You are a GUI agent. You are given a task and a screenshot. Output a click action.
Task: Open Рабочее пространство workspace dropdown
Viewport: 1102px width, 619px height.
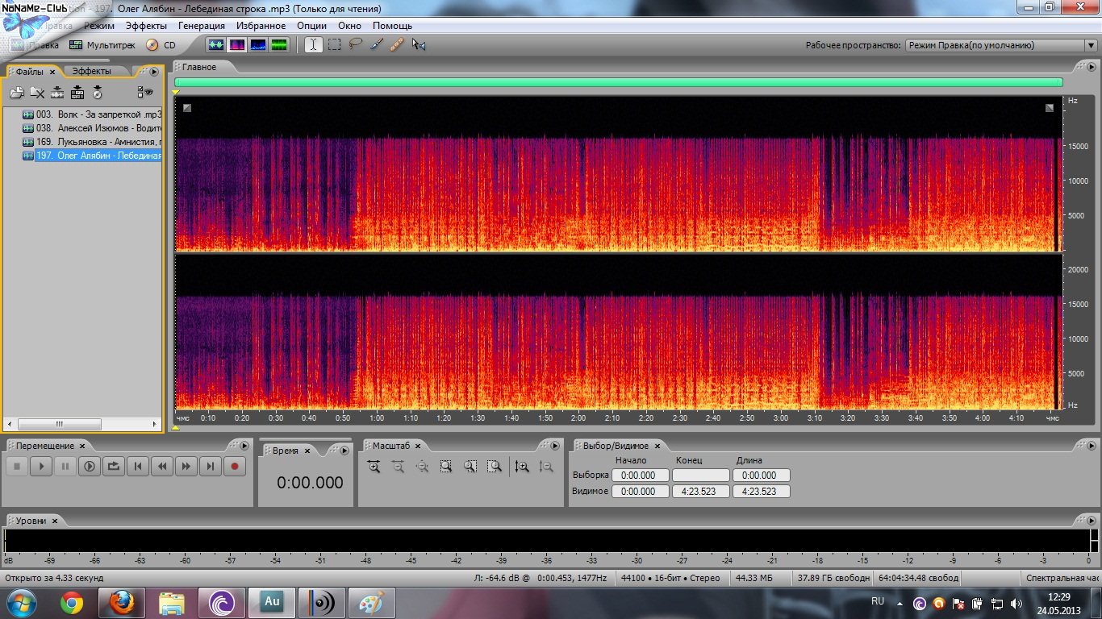(1000, 45)
